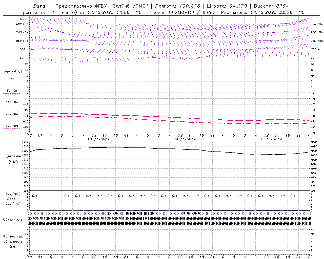Click the pink dashed "700 гПа" temperature legend line
The height and width of the screenshot is (259, 324).
coord(11,117)
